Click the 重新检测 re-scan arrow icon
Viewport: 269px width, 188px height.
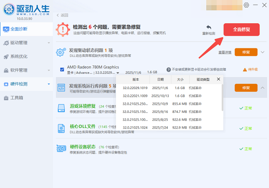tap(208, 27)
